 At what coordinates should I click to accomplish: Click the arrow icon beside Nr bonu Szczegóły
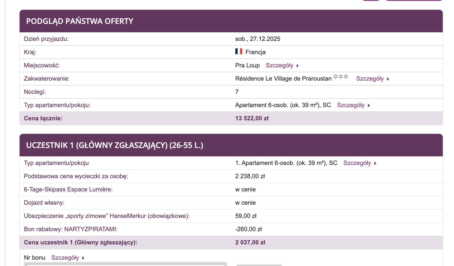(83, 258)
